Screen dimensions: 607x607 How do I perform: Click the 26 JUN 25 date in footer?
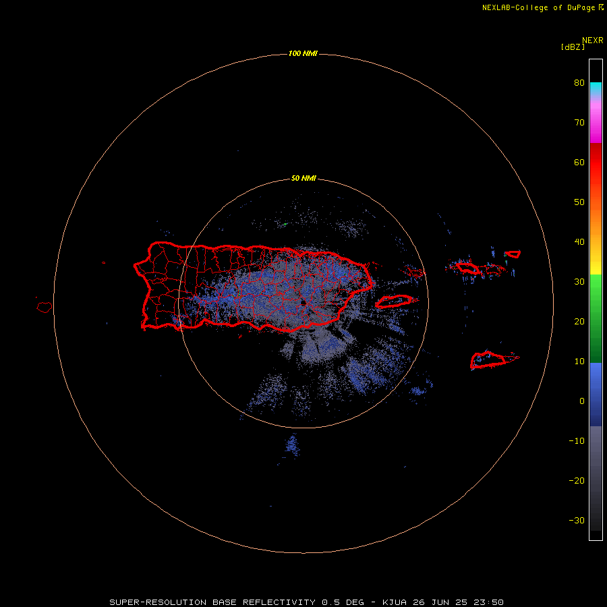tap(440, 602)
